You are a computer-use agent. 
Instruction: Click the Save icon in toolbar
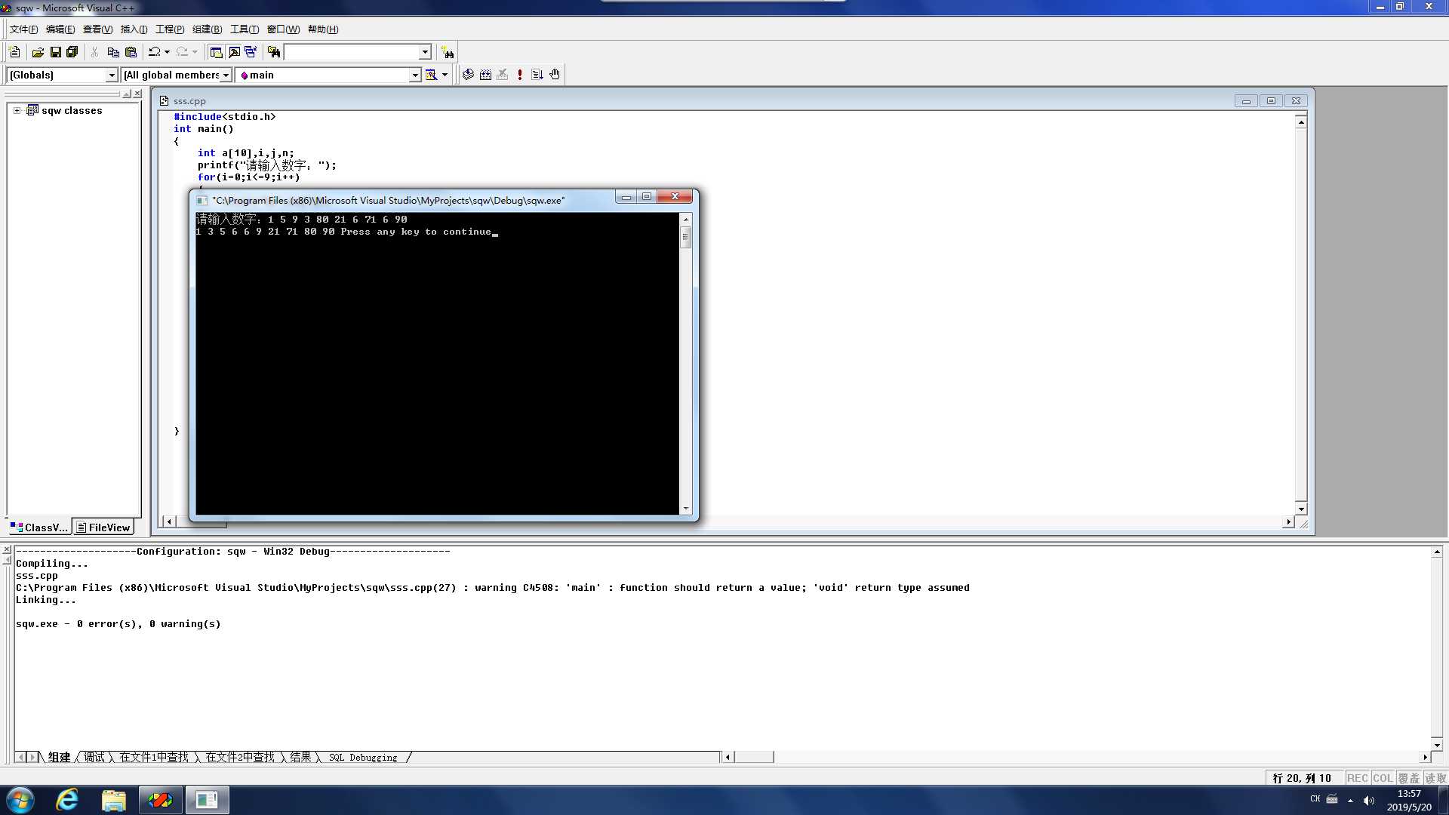click(x=55, y=52)
